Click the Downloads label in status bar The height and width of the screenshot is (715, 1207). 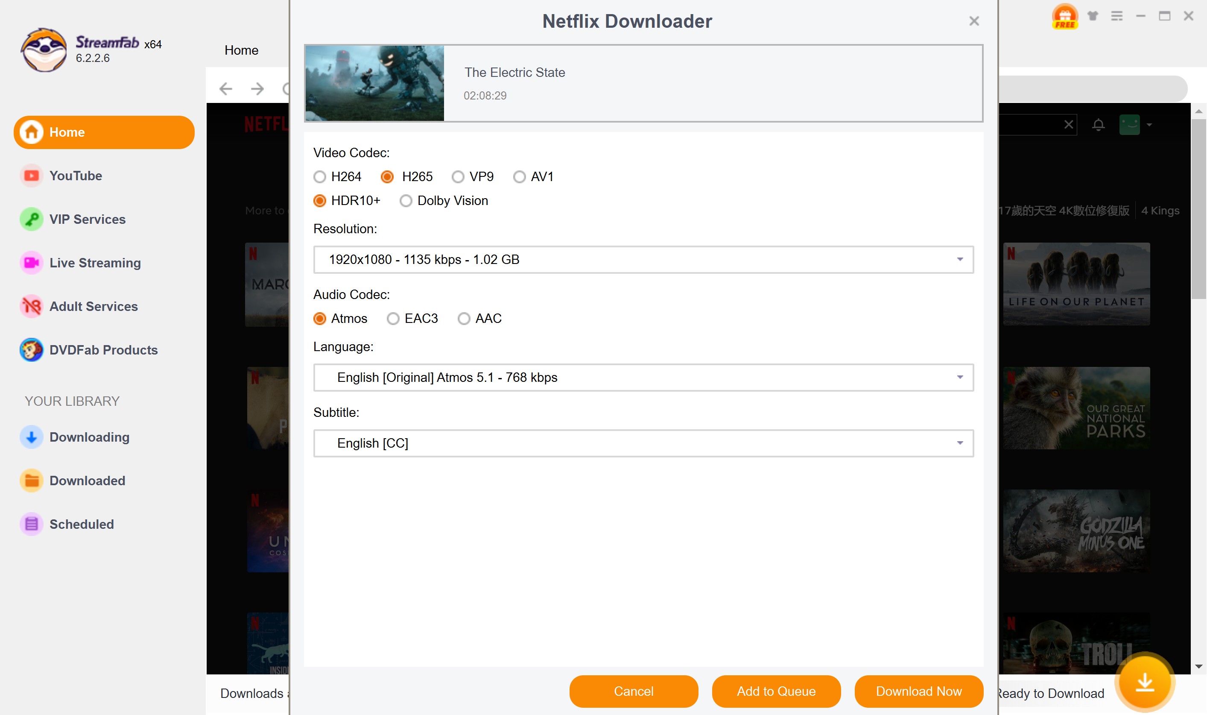coord(254,693)
